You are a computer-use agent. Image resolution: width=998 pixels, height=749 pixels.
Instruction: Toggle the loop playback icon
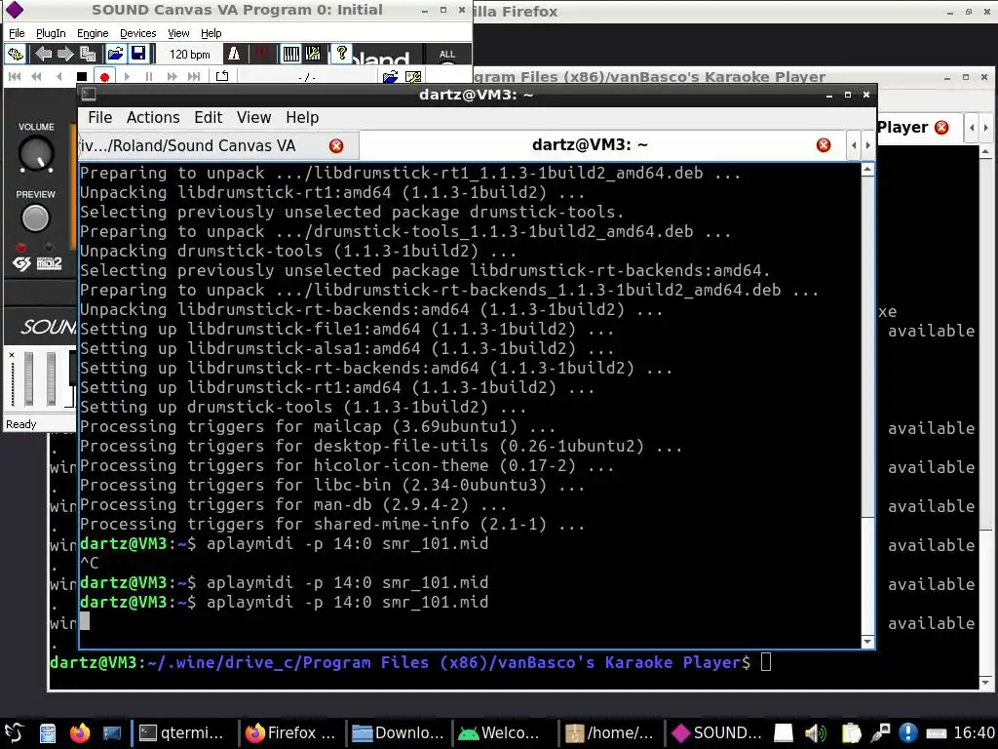tap(222, 76)
